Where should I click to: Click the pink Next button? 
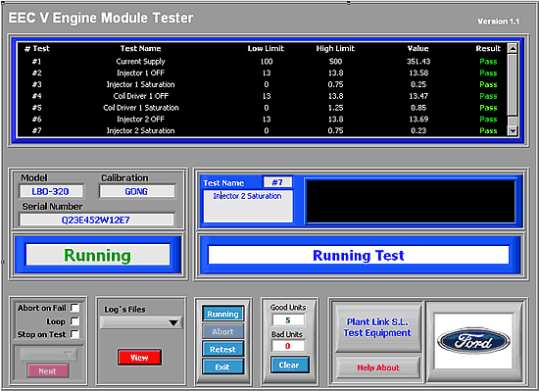pyautogui.click(x=47, y=371)
